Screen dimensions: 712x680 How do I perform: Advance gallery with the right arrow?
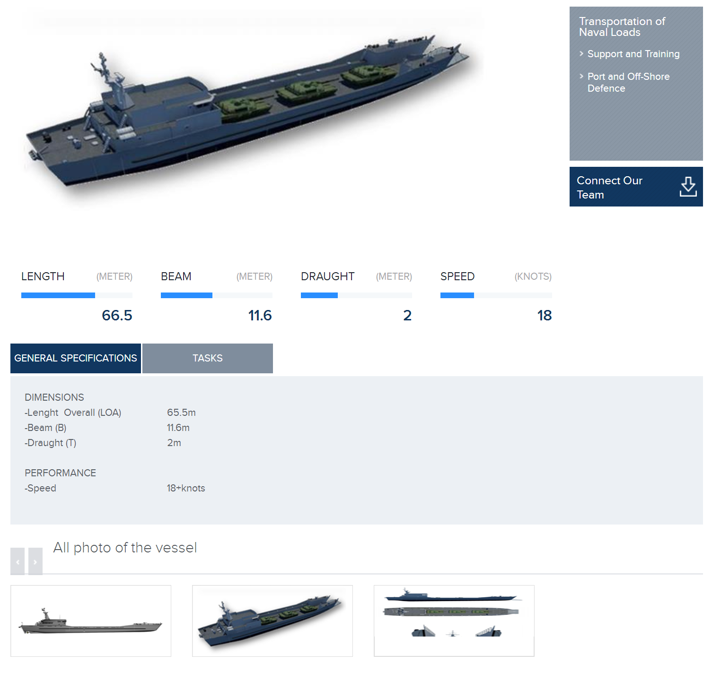[x=35, y=562]
